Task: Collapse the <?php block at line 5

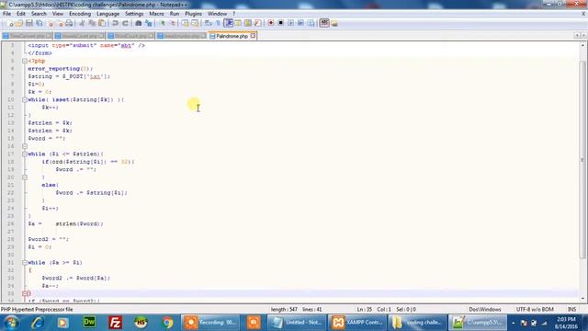Action: coord(25,61)
